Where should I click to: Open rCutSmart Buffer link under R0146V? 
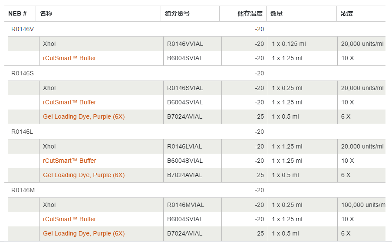click(69, 58)
